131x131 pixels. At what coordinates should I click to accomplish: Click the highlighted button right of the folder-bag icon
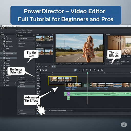click(x=54, y=67)
